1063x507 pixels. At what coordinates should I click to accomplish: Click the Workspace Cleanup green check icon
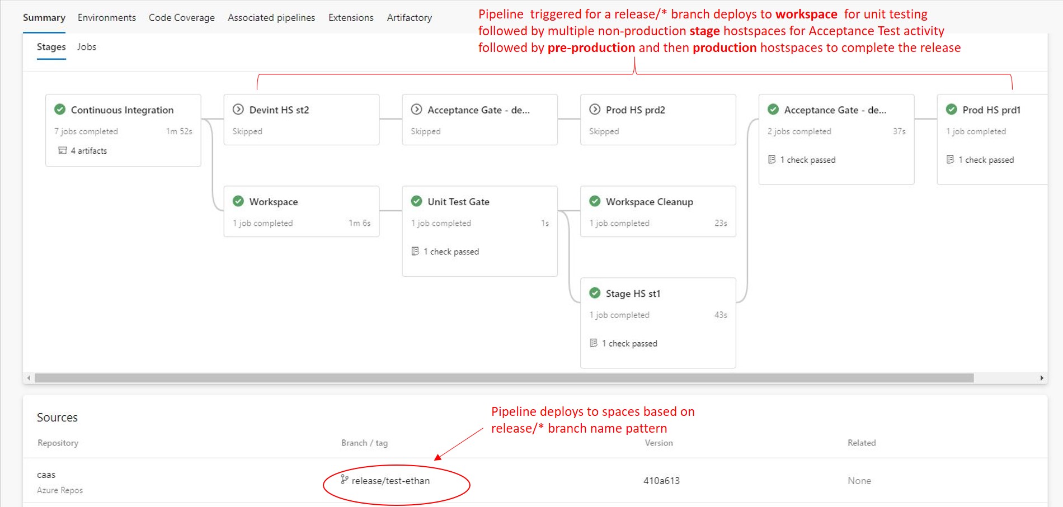click(595, 201)
